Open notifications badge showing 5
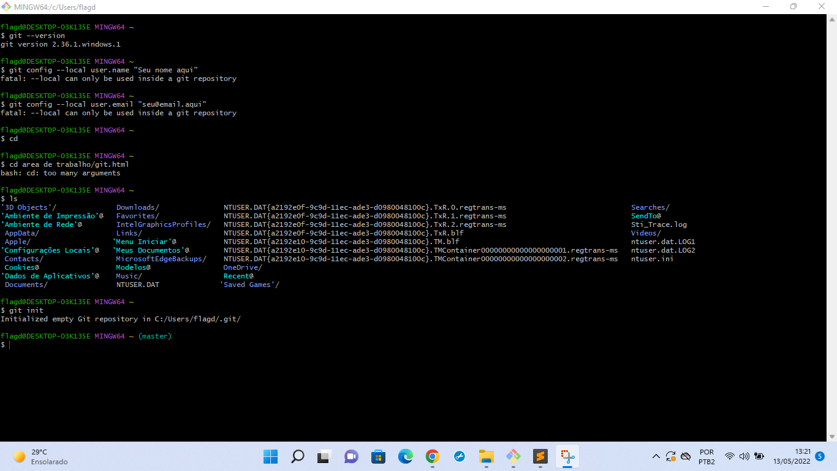 click(820, 456)
